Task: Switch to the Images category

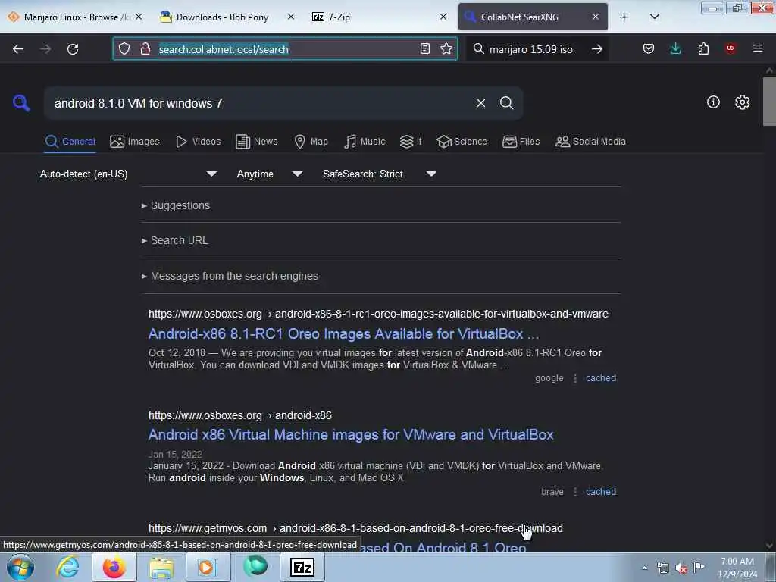Action: (135, 142)
